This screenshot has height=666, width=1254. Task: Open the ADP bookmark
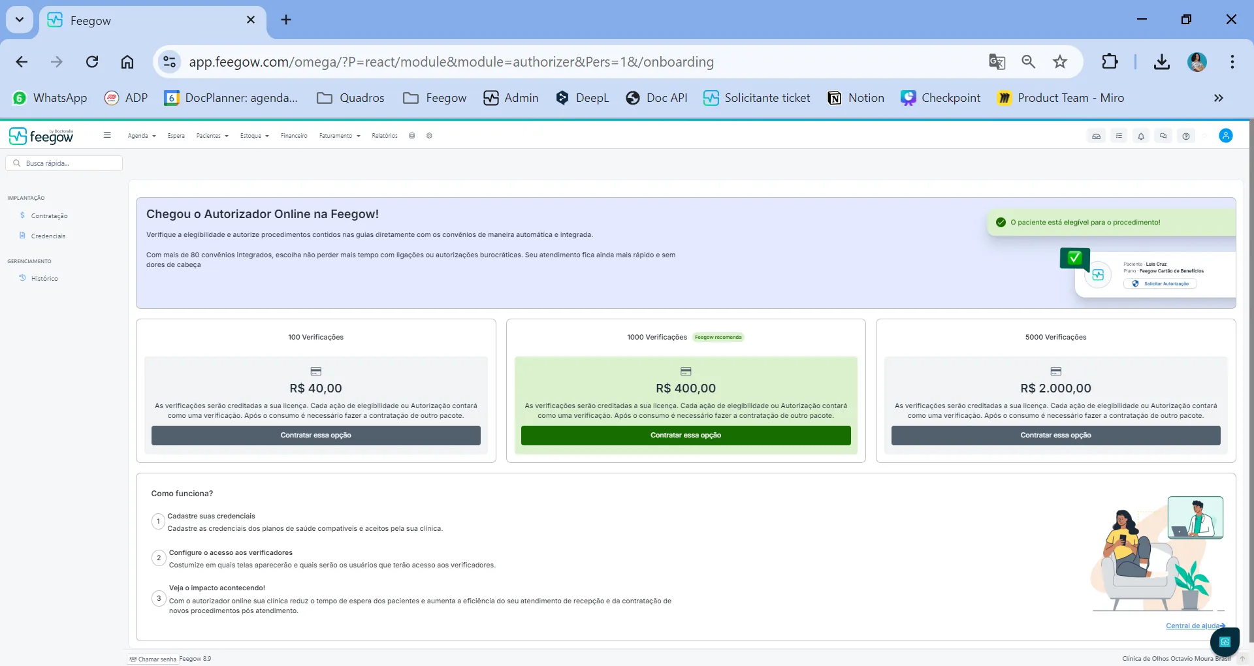point(126,98)
